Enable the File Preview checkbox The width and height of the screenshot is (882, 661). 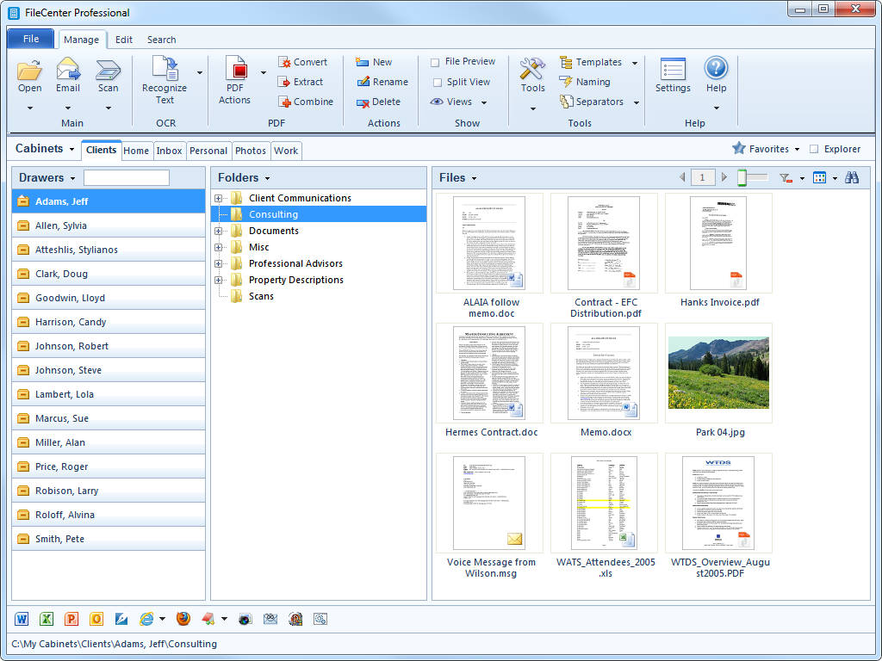(x=436, y=62)
